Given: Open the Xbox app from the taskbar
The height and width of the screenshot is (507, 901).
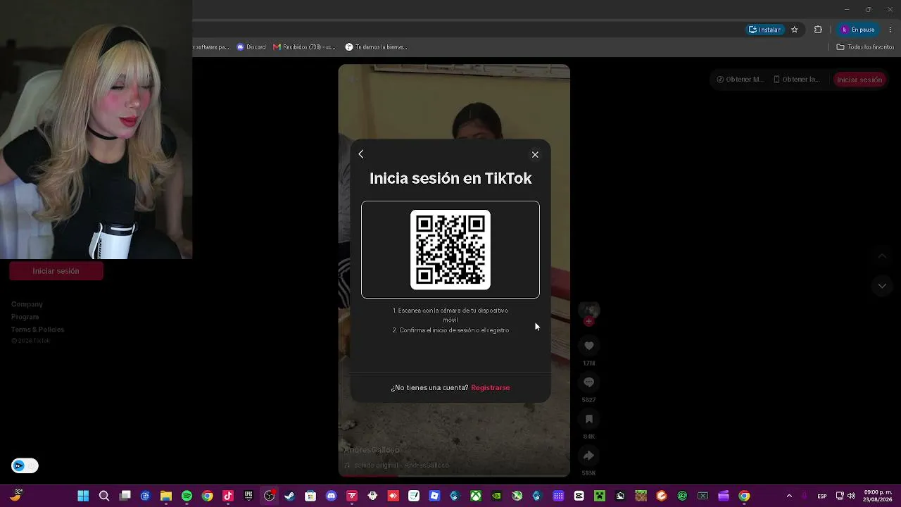Looking at the screenshot, I should tap(476, 496).
